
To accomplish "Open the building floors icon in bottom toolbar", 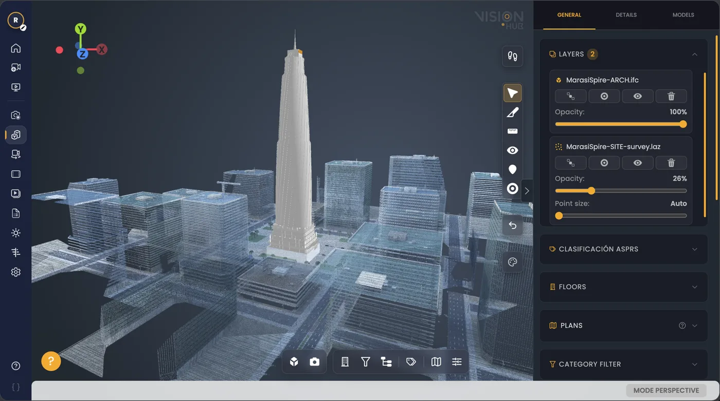I will [345, 362].
